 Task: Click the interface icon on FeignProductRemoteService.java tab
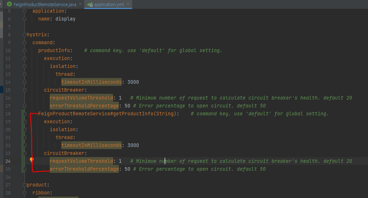(9, 4)
